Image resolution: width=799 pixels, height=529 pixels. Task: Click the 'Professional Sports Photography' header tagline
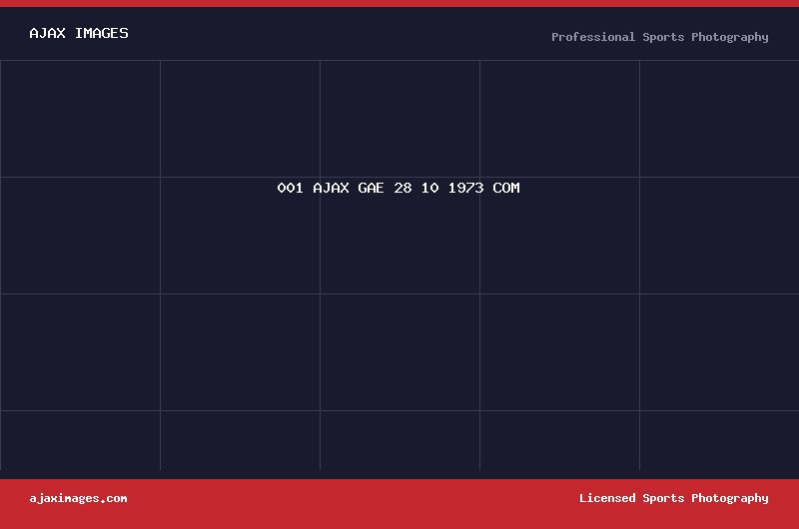tap(660, 37)
